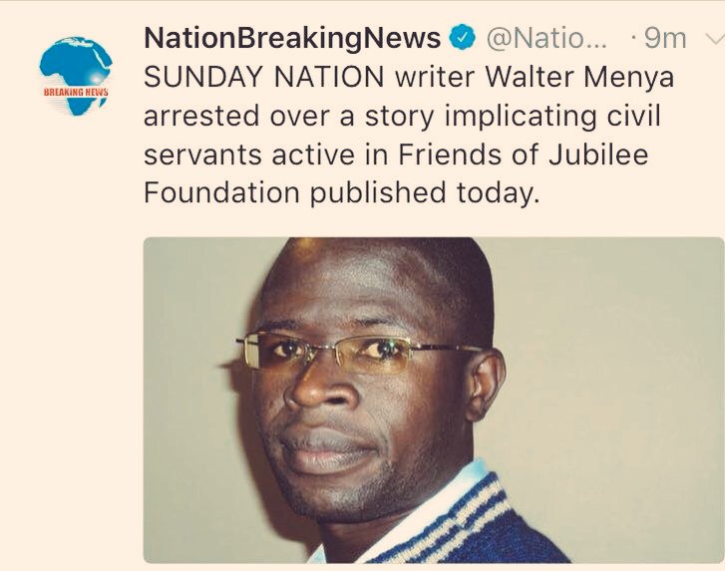View the attached photo of Walter Menya
725x571 pixels.
tap(433, 400)
